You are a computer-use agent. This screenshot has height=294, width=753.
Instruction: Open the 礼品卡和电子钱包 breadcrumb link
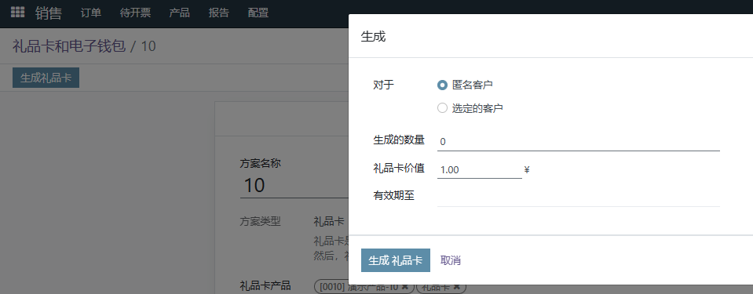pyautogui.click(x=69, y=46)
